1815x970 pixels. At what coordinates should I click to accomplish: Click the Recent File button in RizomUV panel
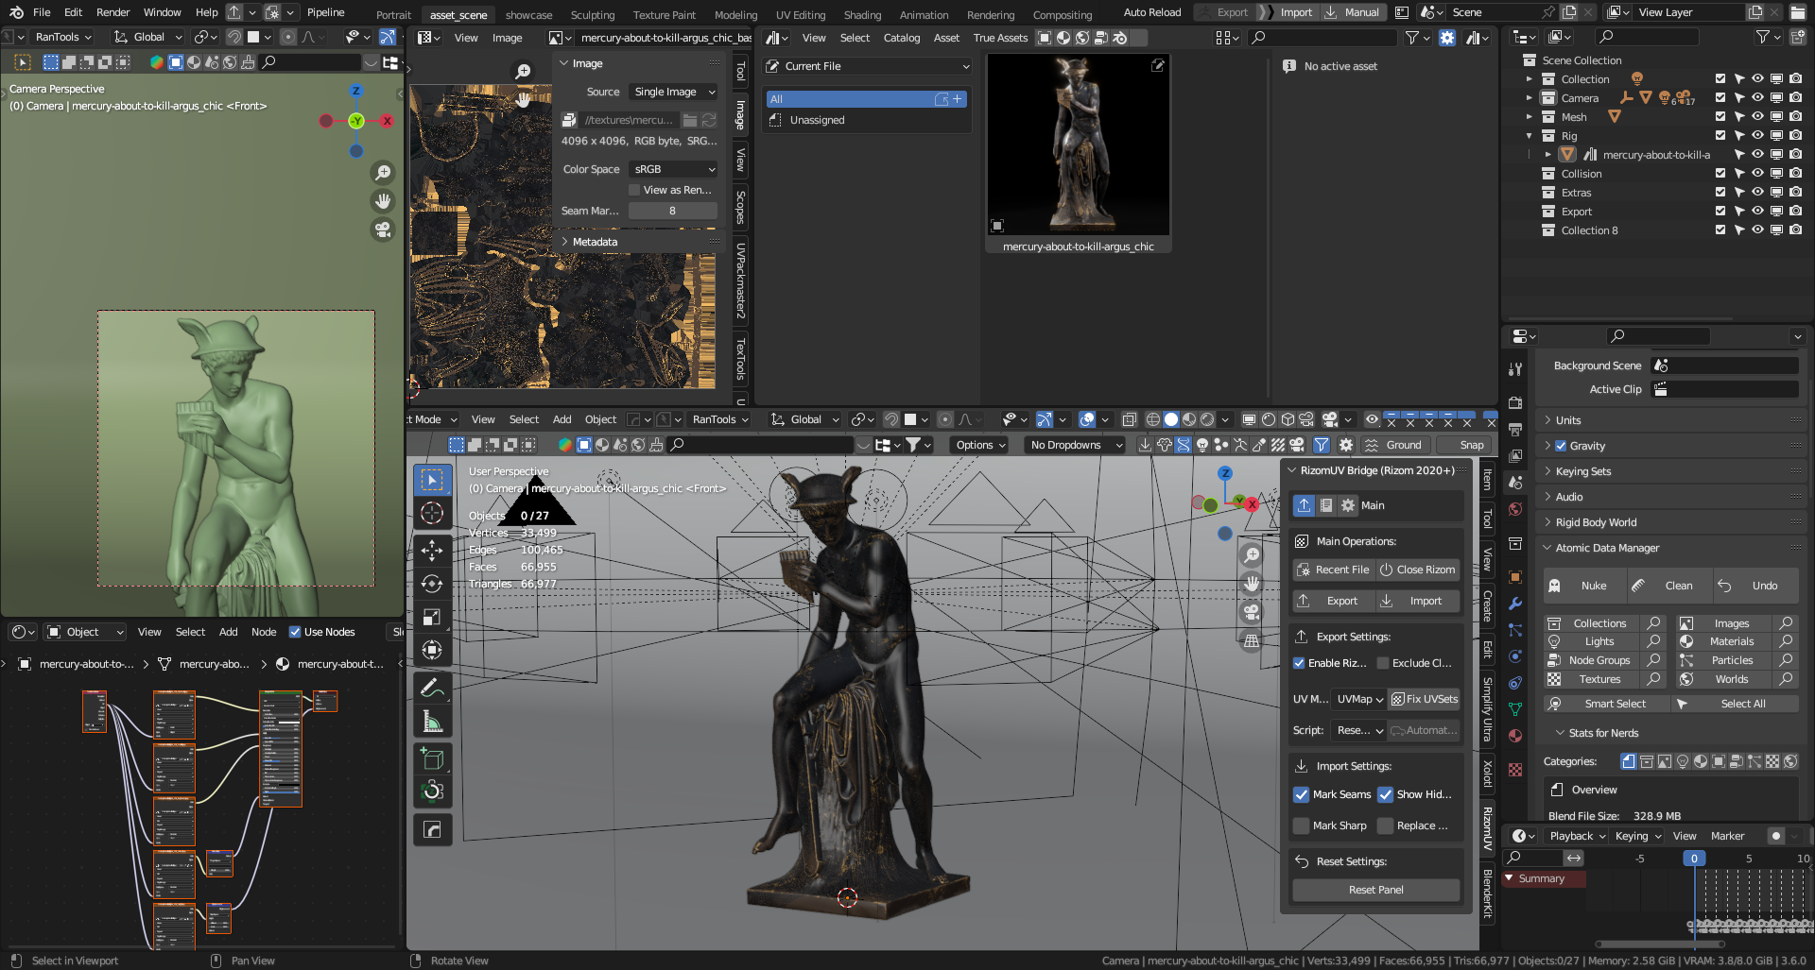coord(1333,570)
